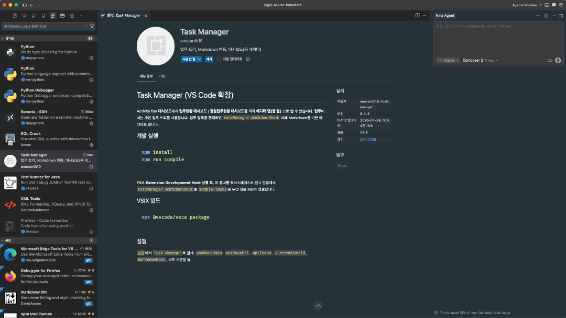Viewport: 566px width, 318px height.
Task: Select the Python ms-python extension row
Action: click(48, 74)
